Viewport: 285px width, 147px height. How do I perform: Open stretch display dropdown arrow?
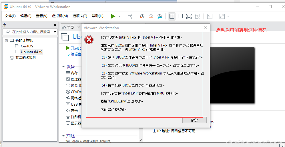tap(228, 16)
